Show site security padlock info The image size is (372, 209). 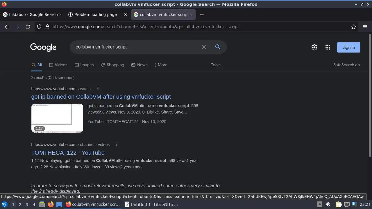47,27
